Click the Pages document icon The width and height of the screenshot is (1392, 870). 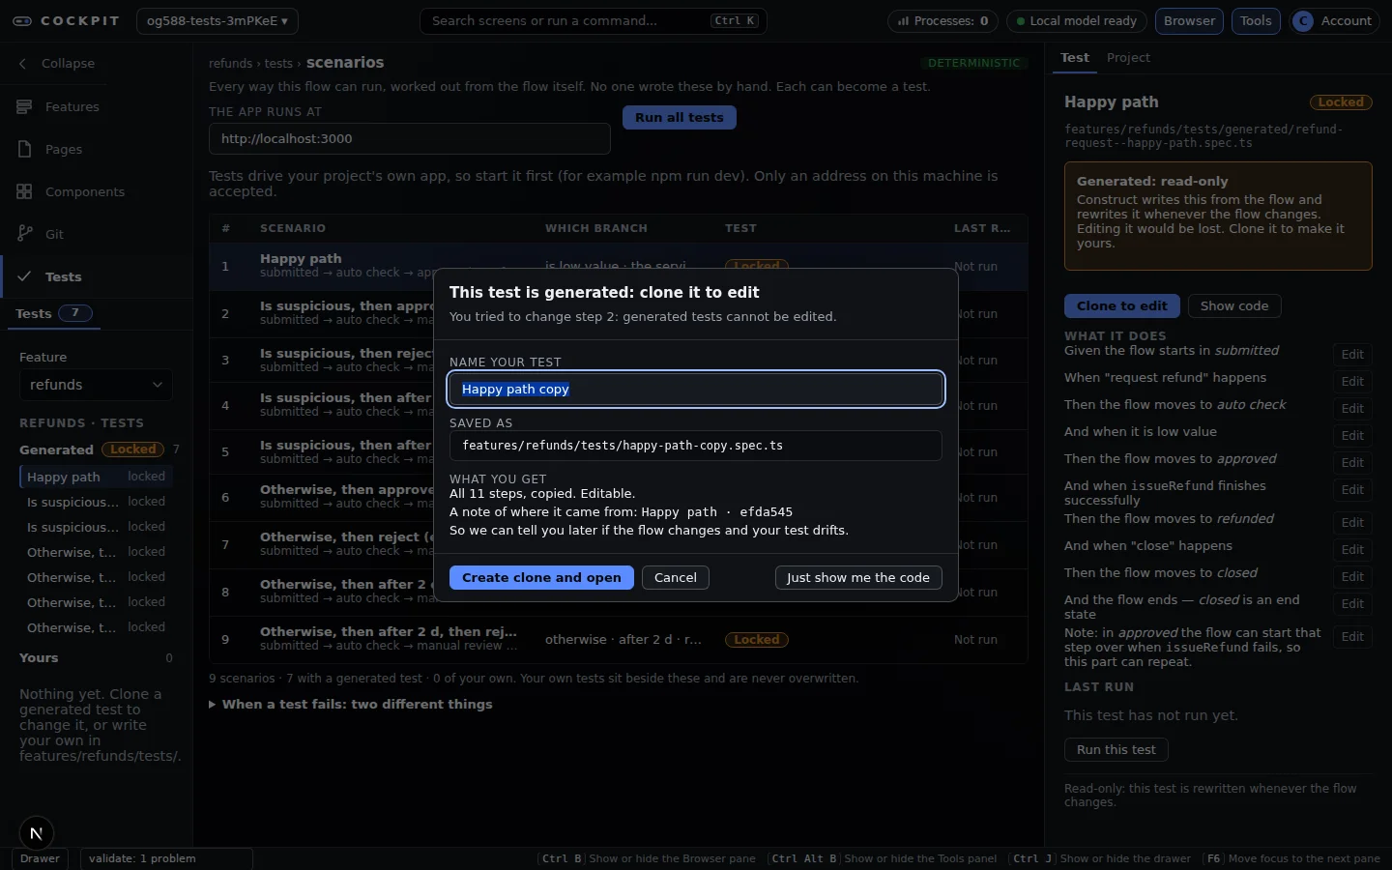tap(24, 149)
